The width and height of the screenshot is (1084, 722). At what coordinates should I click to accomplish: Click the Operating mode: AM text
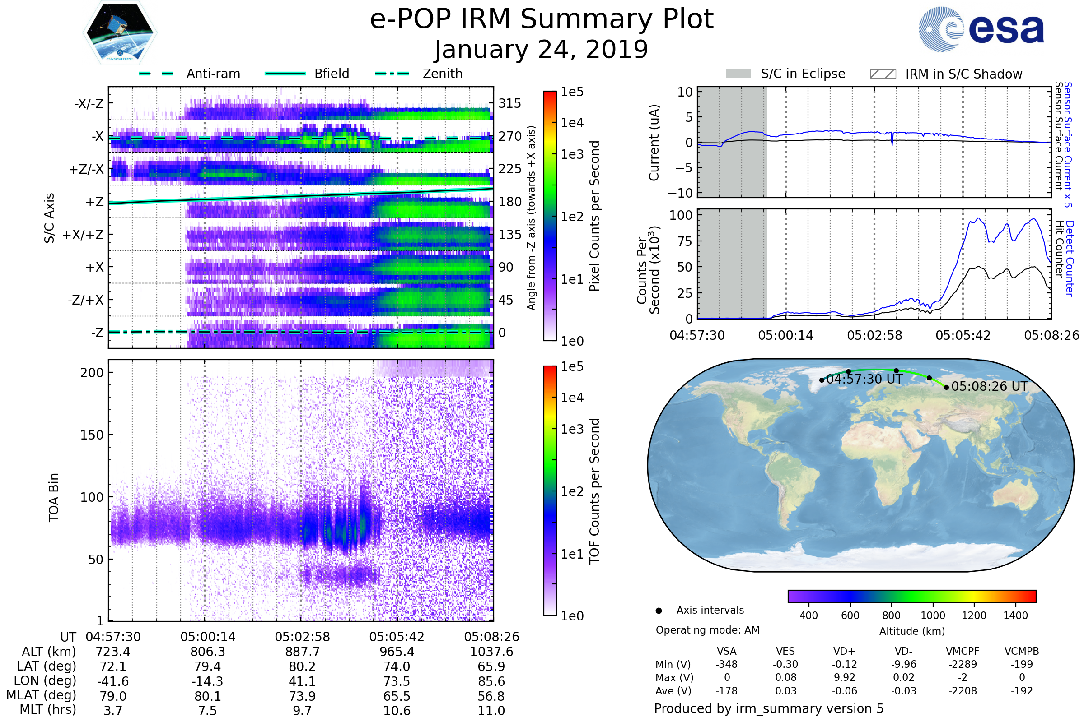pyautogui.click(x=707, y=630)
